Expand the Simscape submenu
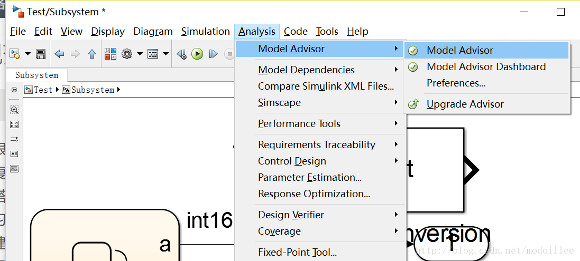580x261 pixels. point(320,102)
